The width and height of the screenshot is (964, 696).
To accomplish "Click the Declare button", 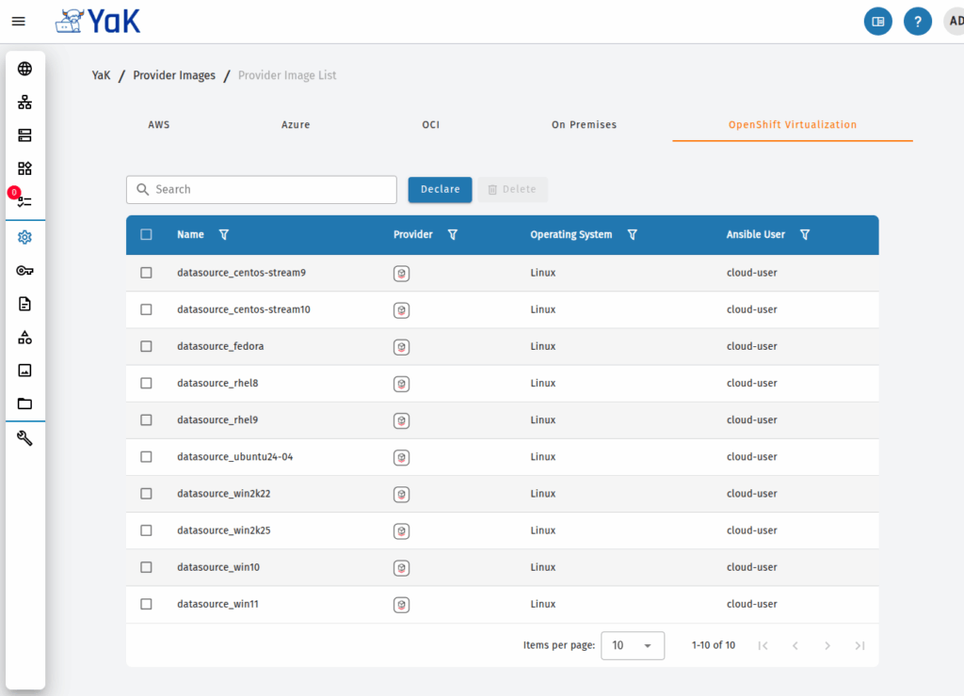I will 441,190.
